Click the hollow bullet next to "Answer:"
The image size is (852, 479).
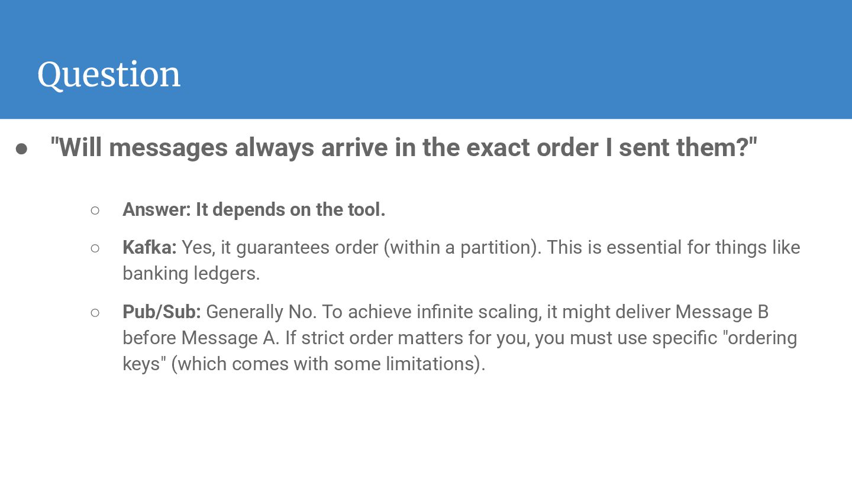point(95,210)
